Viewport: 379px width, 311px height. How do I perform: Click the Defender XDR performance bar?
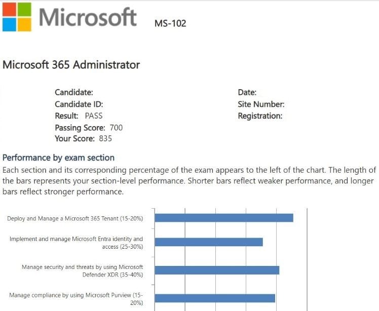coord(217,270)
